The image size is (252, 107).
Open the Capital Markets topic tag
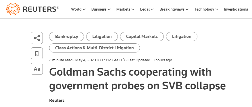[142, 37]
